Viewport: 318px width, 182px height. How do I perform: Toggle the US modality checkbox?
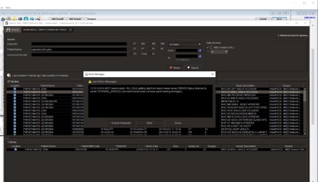coord(131,54)
